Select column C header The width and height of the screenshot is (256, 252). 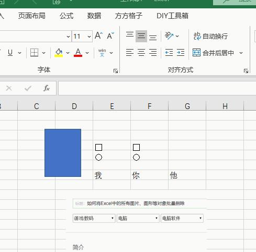pyautogui.click(x=37, y=106)
